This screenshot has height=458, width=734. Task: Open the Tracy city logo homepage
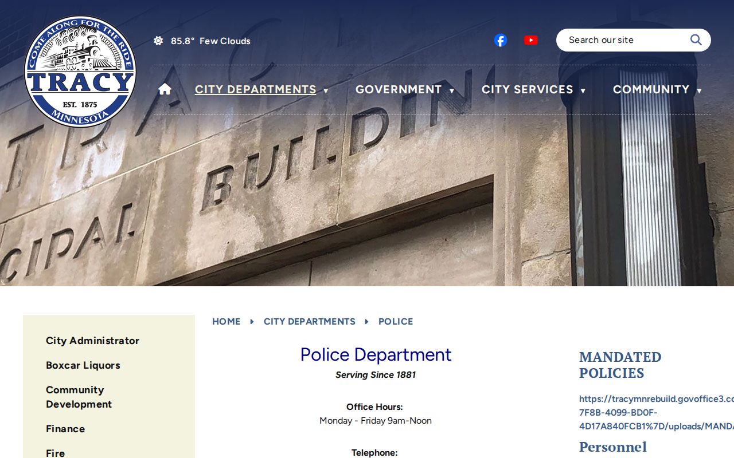[x=80, y=72]
